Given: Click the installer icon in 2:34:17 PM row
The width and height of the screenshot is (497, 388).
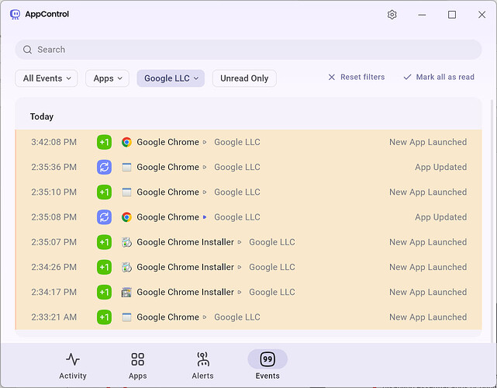Looking at the screenshot, I should point(126,293).
